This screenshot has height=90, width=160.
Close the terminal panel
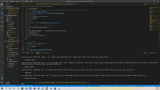(x=158, y=53)
